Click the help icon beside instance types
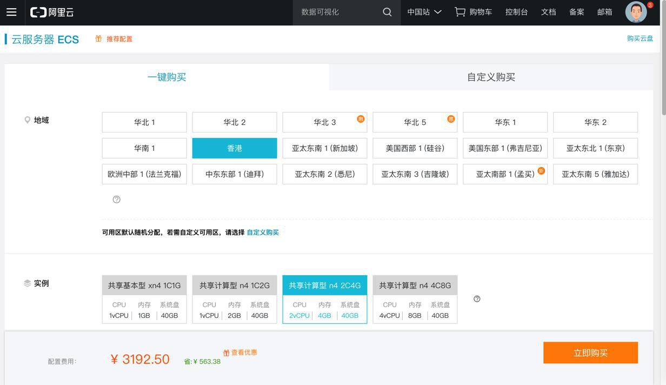Screen dimensions: 666x385 (x=477, y=299)
